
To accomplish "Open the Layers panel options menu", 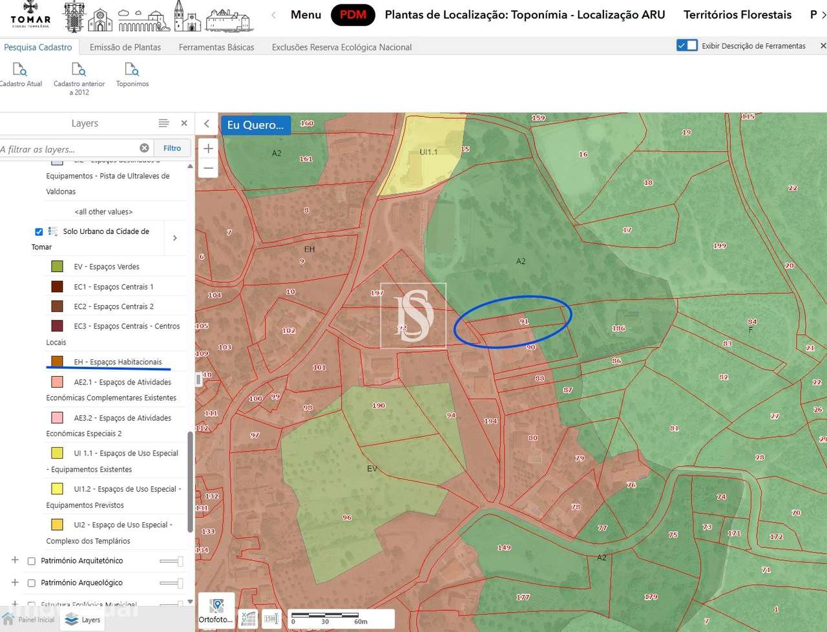I will click(x=163, y=123).
